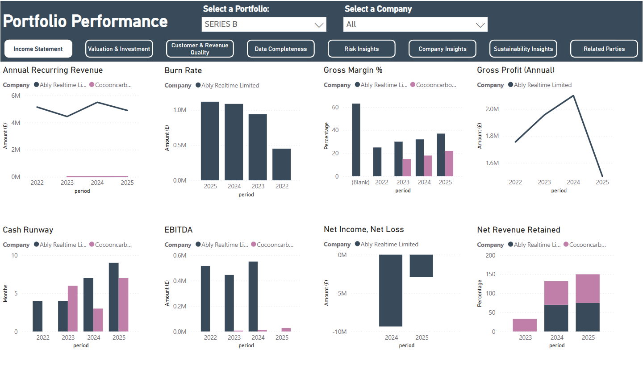Open Company Insights page
This screenshot has width=643, height=366.
click(x=443, y=49)
